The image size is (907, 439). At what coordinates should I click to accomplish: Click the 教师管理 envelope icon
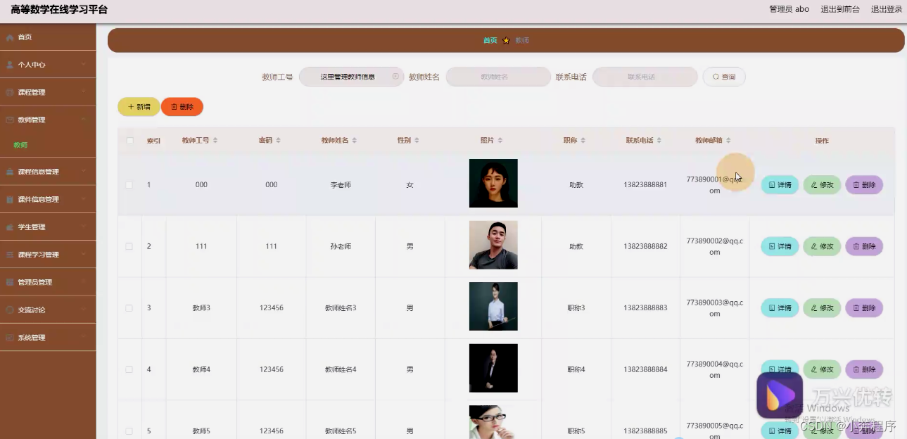10,120
